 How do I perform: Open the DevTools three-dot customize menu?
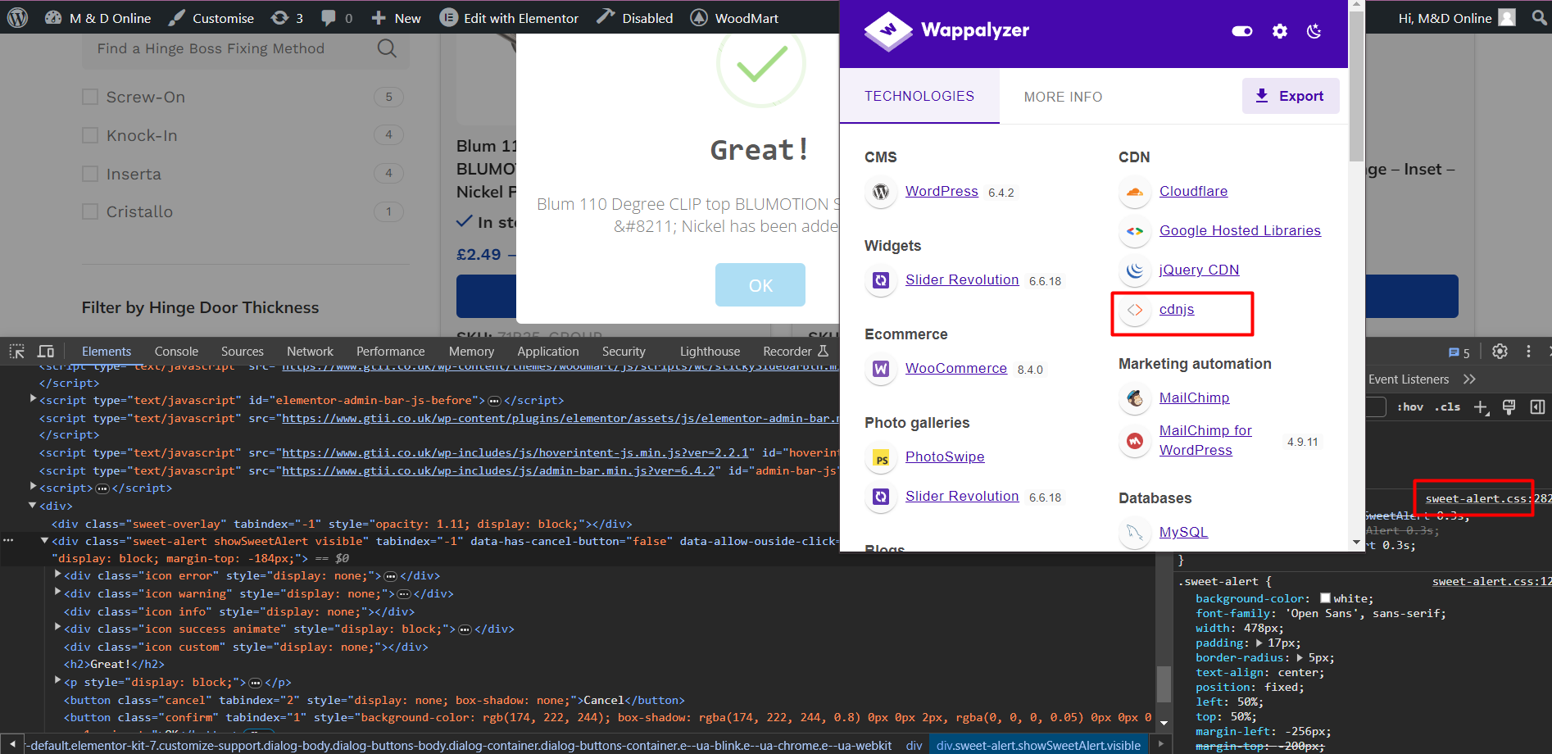1528,351
